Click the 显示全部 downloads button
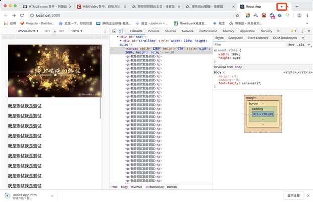This screenshot has height=202, width=313. [293, 196]
